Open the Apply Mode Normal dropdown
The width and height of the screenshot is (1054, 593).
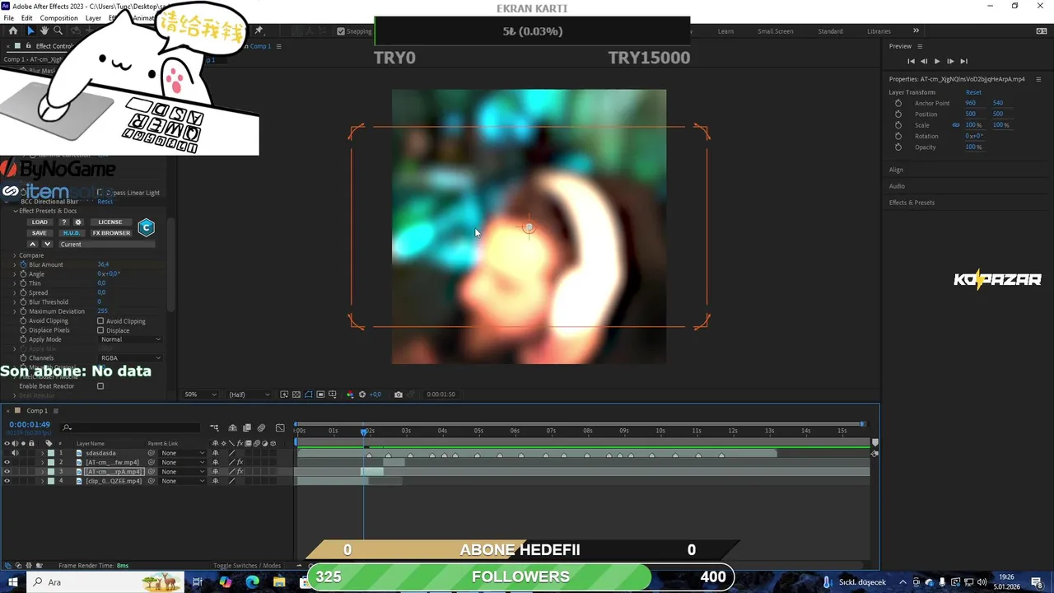tap(130, 339)
